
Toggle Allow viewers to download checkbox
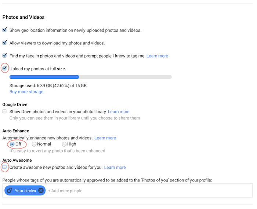(x=4, y=43)
